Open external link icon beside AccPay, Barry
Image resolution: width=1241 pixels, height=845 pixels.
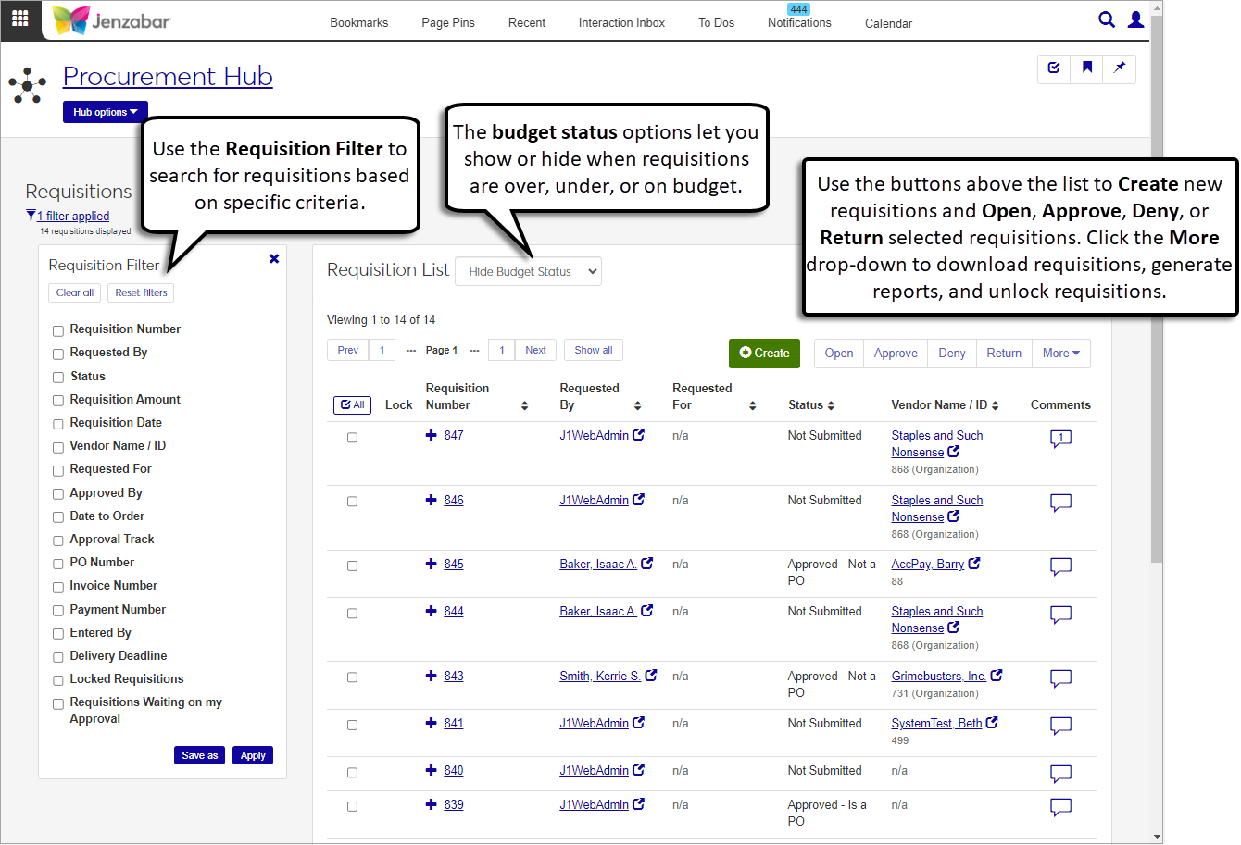click(x=974, y=564)
